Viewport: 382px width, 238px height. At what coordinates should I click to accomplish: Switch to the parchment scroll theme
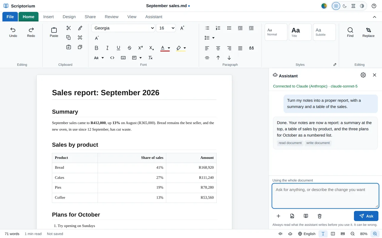pyautogui.click(x=353, y=6)
